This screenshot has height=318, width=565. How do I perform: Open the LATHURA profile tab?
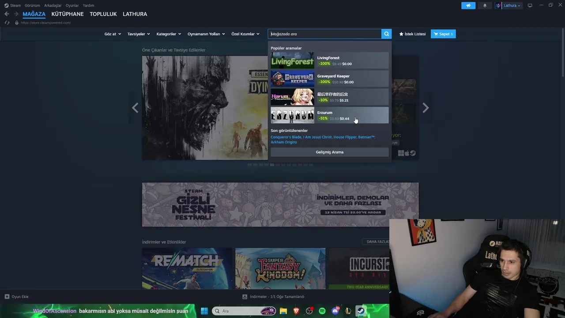[x=135, y=14]
